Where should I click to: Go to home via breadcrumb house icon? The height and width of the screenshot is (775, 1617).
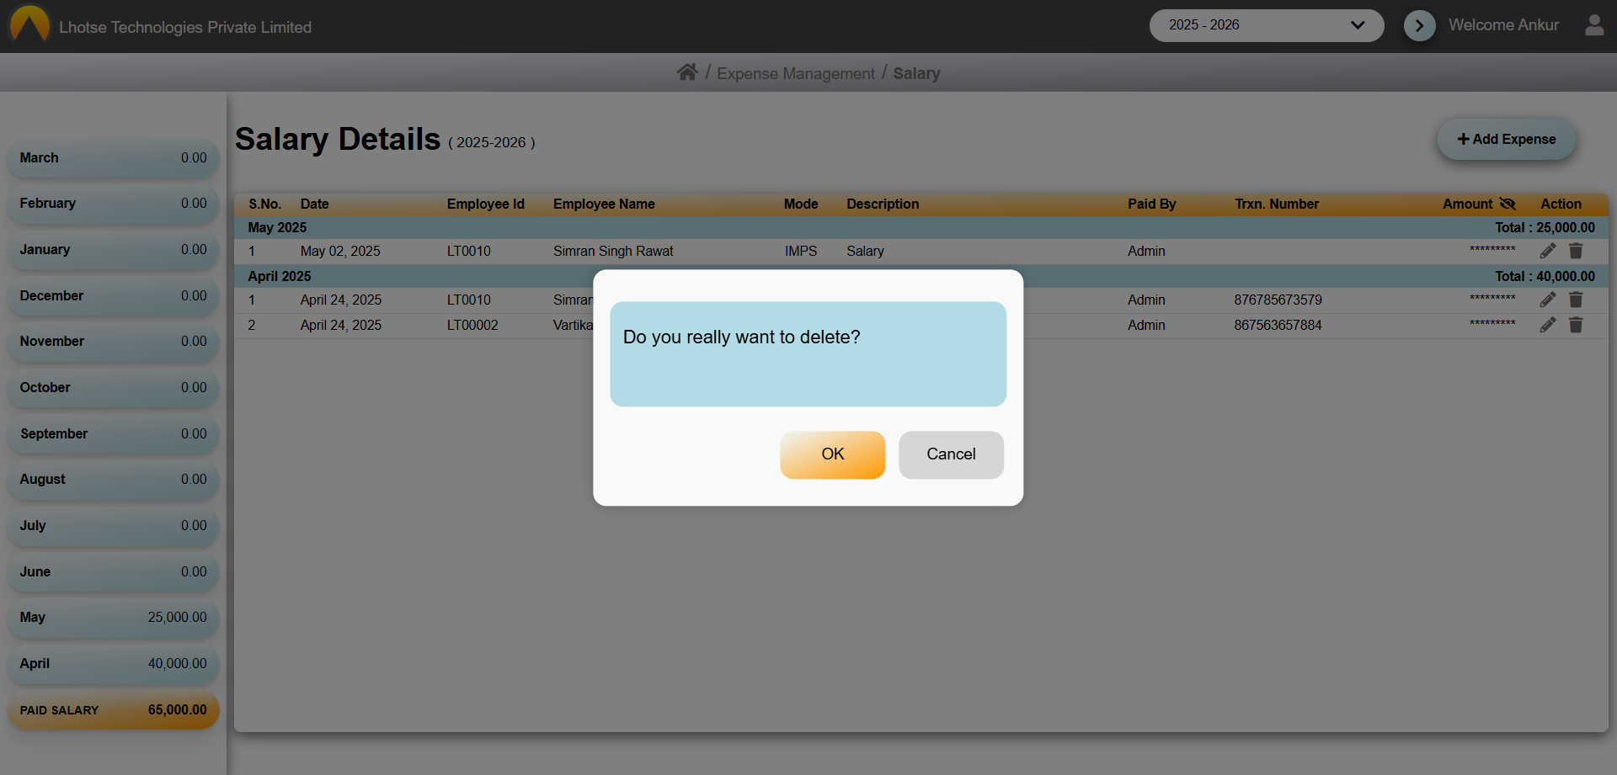[687, 72]
